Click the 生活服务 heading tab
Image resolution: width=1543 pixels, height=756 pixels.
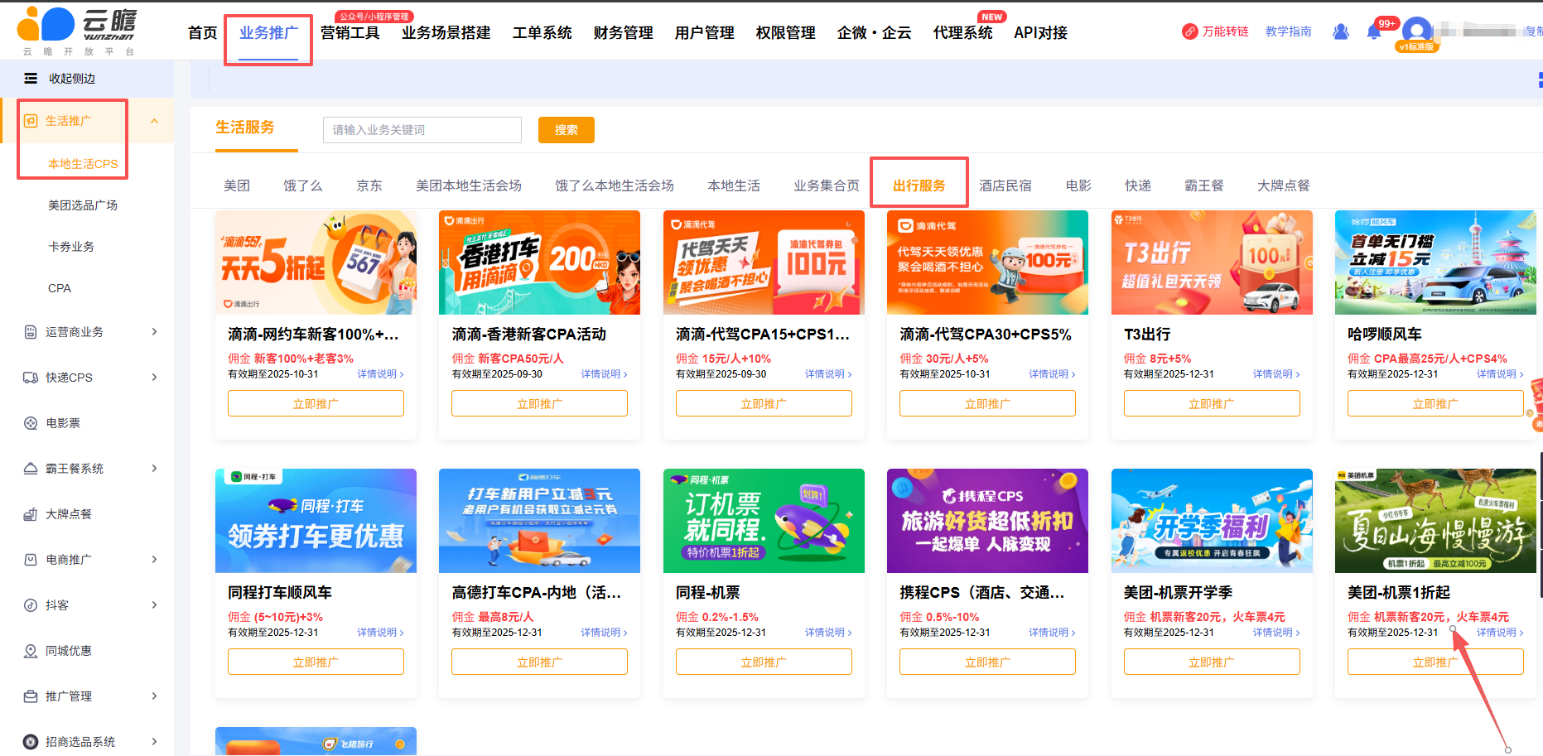click(245, 128)
